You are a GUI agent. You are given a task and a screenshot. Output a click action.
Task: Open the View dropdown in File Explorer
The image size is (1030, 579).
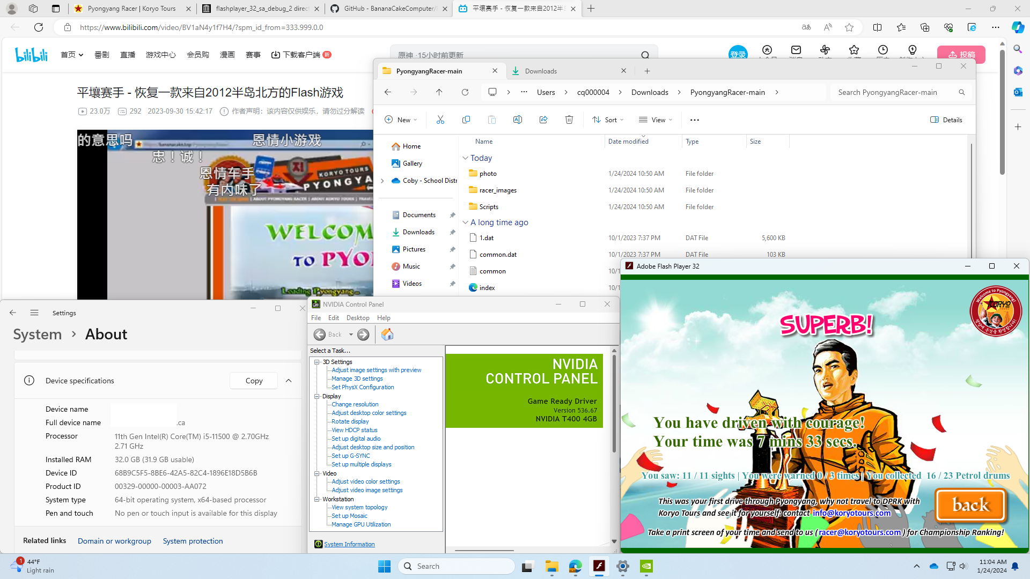(656, 120)
